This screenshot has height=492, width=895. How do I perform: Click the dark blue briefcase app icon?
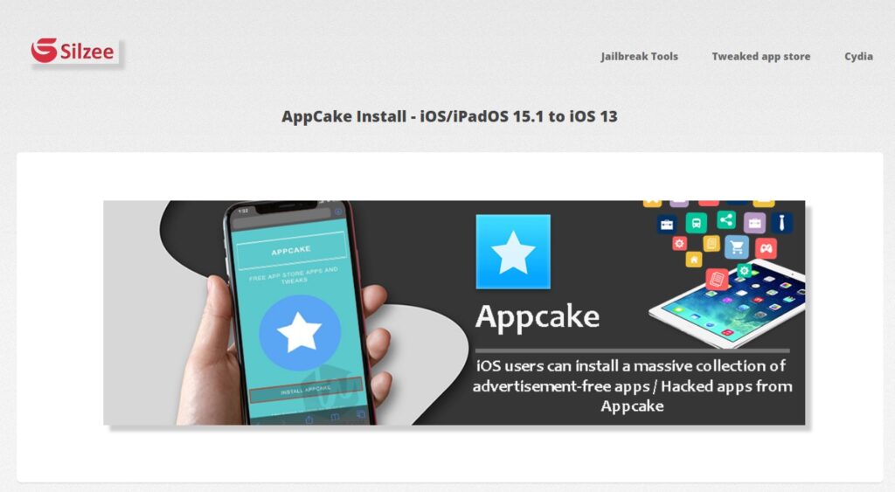pyautogui.click(x=667, y=224)
